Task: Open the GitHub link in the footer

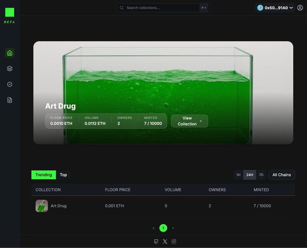Action: pyautogui.click(x=156, y=241)
